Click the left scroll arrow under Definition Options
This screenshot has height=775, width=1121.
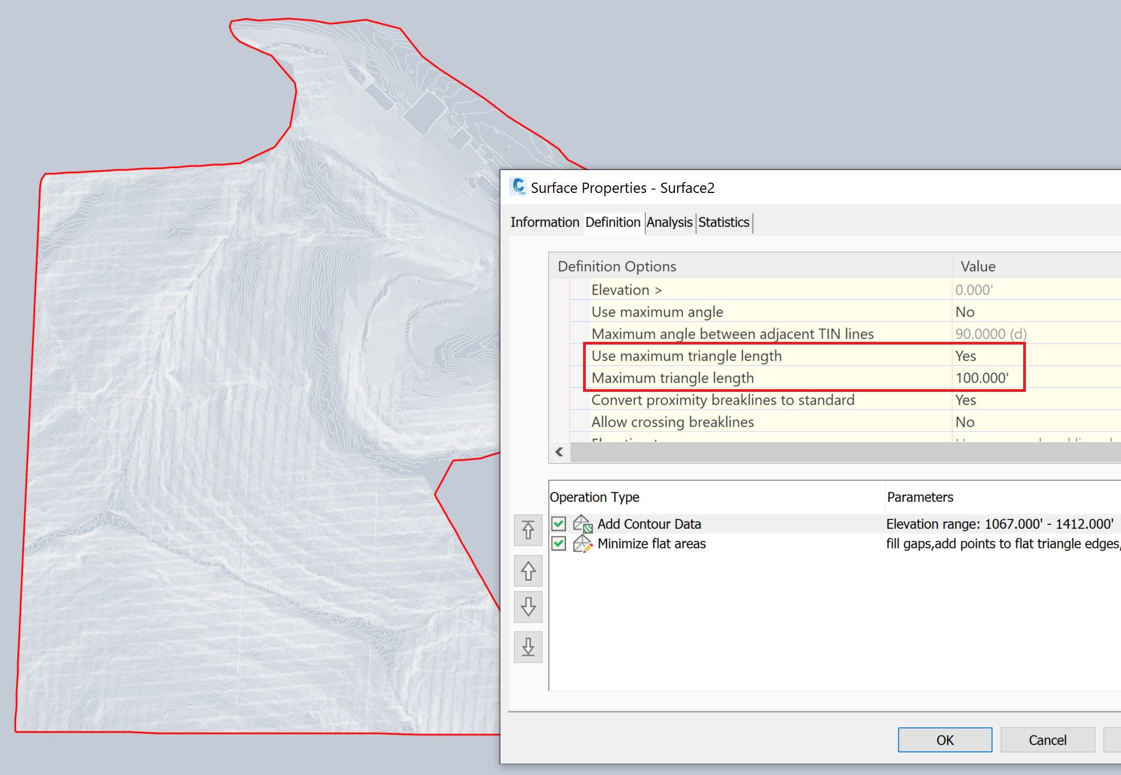tap(559, 452)
